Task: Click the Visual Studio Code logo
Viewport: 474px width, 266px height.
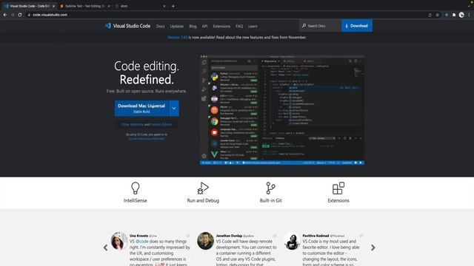Action: tap(127, 26)
